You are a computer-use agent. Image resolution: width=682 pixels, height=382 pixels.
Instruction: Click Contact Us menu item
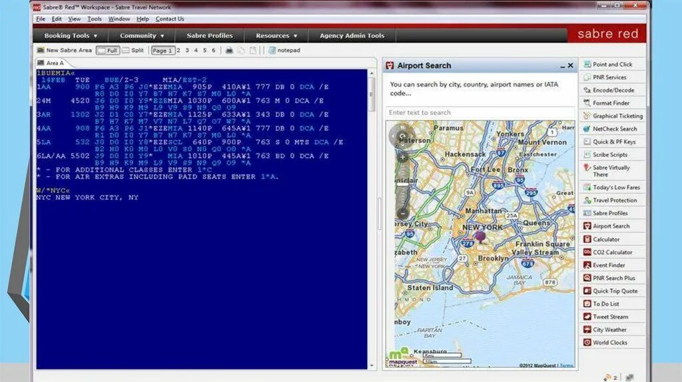170,19
